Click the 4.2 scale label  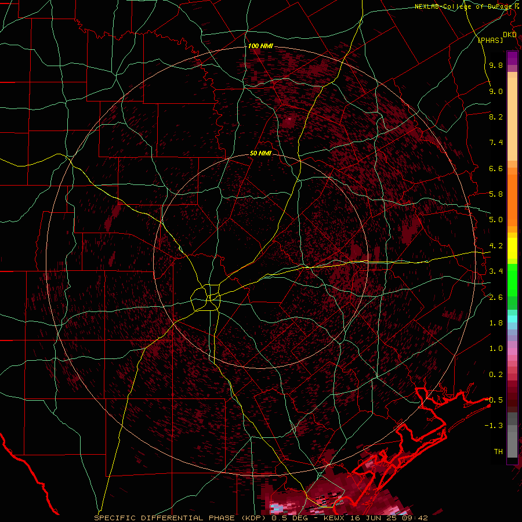point(496,246)
